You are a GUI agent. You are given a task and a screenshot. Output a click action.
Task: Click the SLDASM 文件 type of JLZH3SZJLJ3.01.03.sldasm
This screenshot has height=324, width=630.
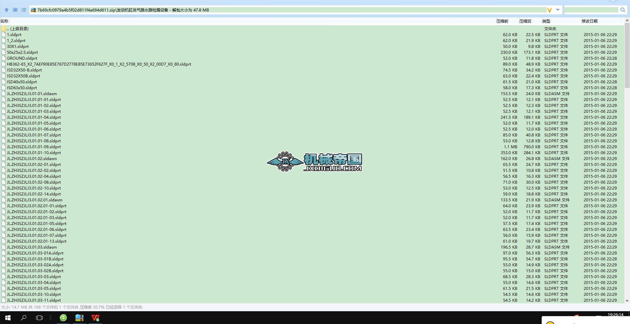tap(557, 247)
